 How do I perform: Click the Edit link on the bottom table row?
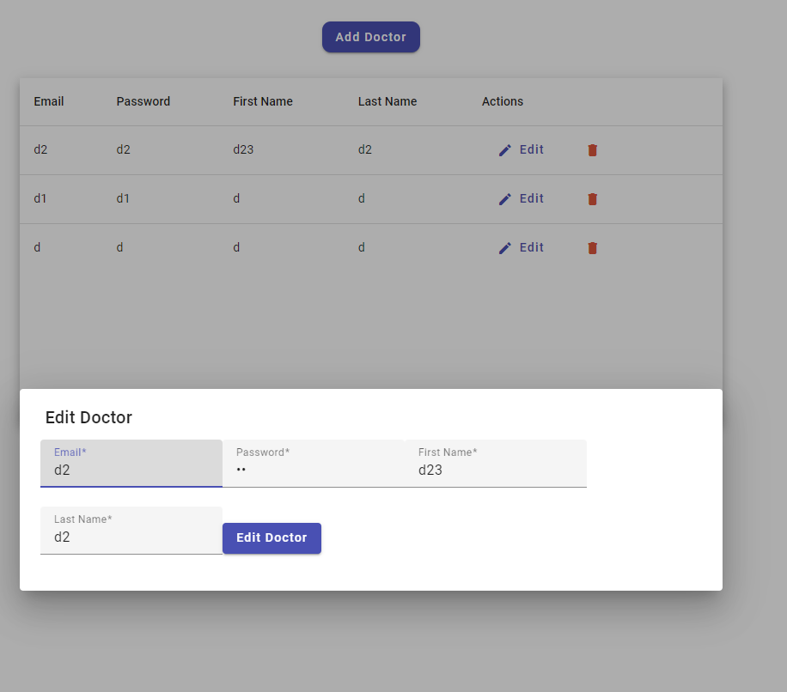529,247
